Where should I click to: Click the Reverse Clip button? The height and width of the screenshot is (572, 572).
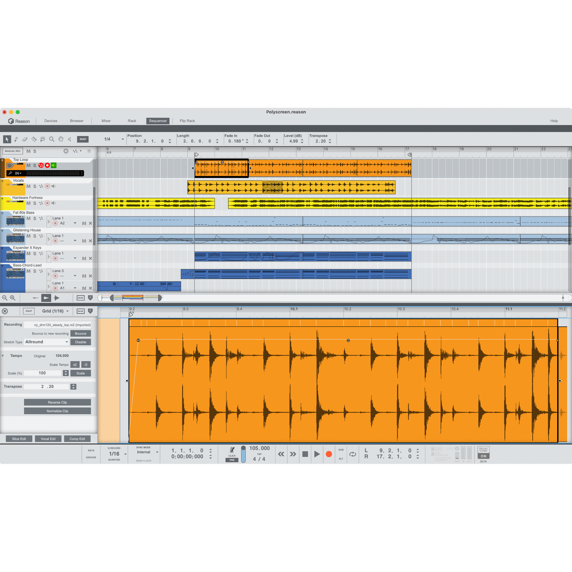[57, 402]
